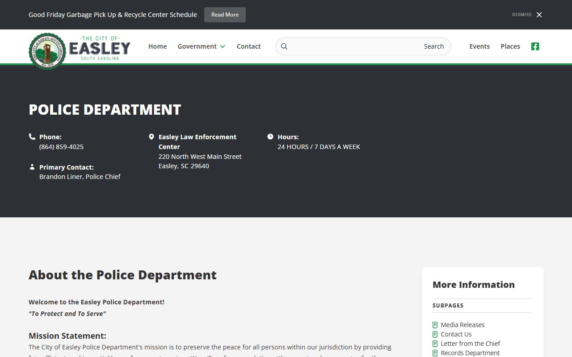Click the clock icon beside Hours
The image size is (572, 357).
[270, 137]
